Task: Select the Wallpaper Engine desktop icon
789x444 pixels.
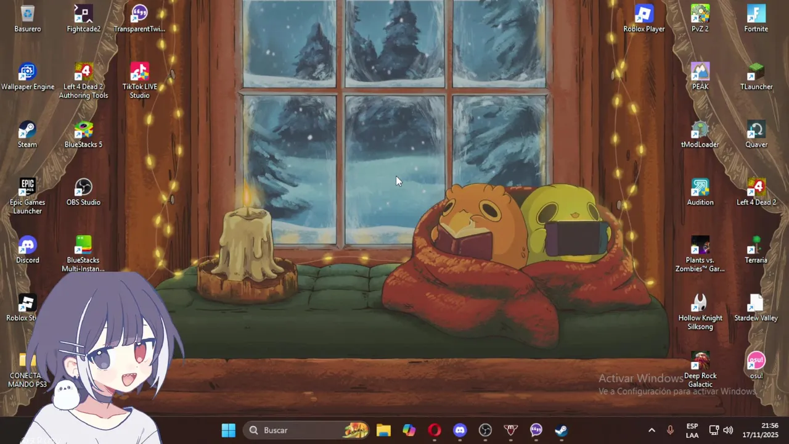Action: click(27, 76)
